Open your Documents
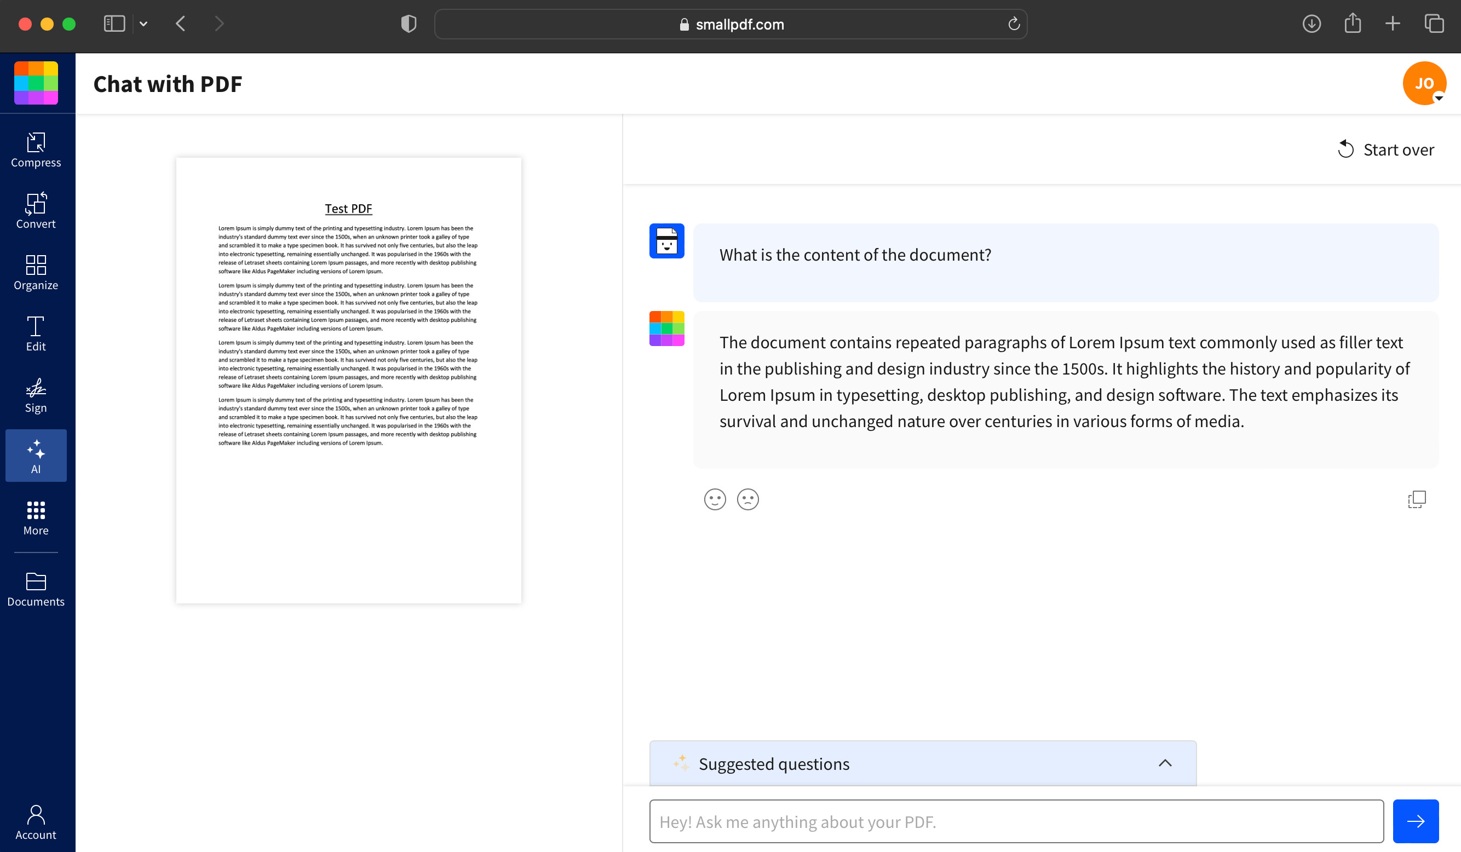Image resolution: width=1461 pixels, height=852 pixels. click(x=36, y=589)
